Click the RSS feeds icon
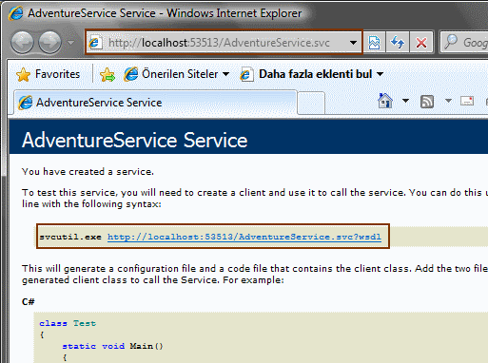 point(427,102)
